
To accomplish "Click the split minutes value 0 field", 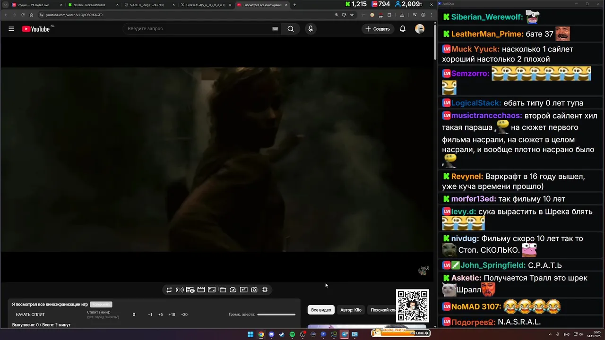I will pos(134,314).
